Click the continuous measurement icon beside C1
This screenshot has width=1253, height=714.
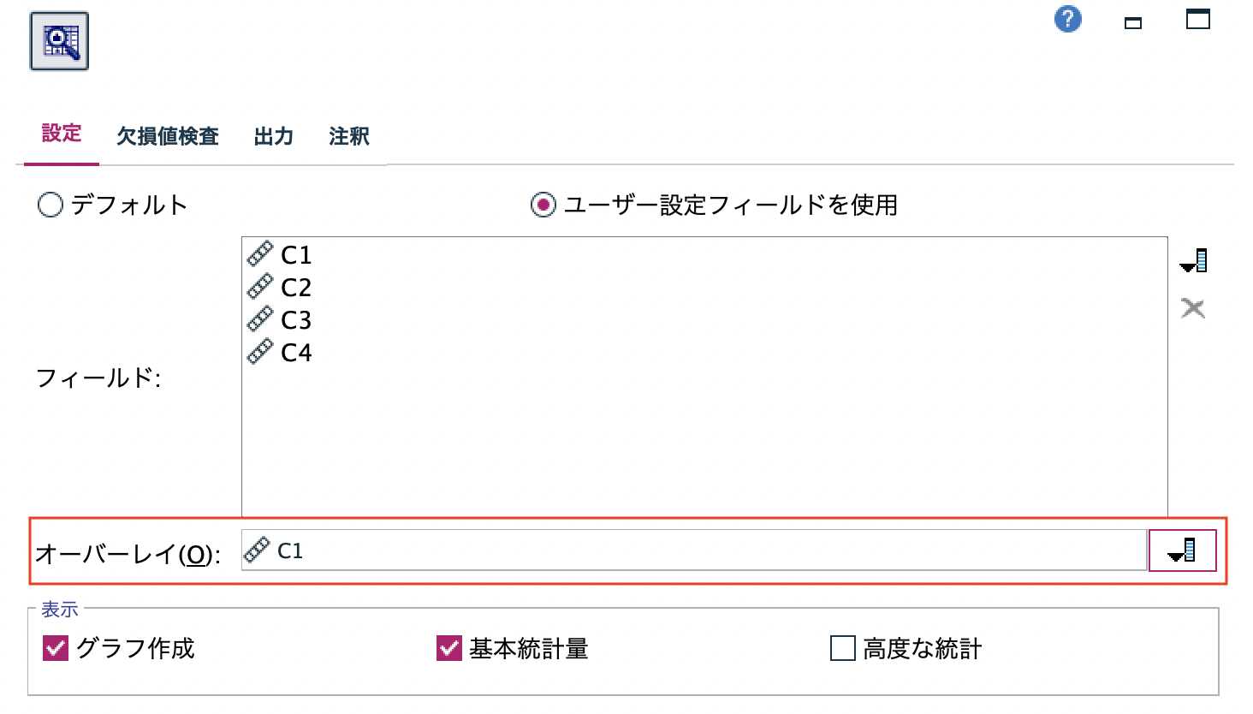259,254
